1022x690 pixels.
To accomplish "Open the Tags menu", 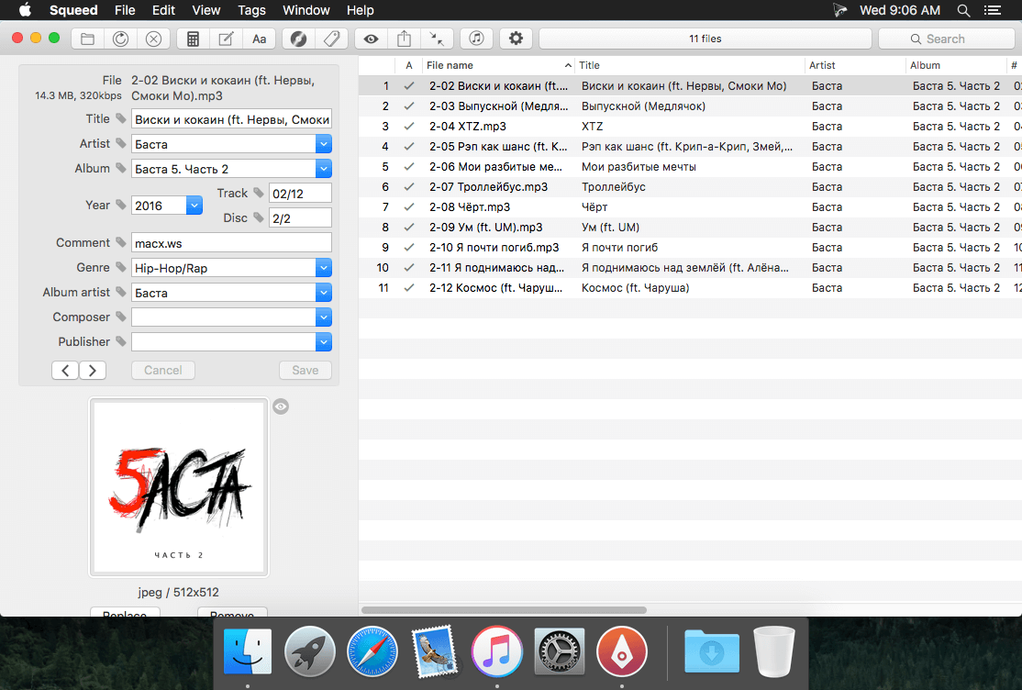I will (251, 10).
